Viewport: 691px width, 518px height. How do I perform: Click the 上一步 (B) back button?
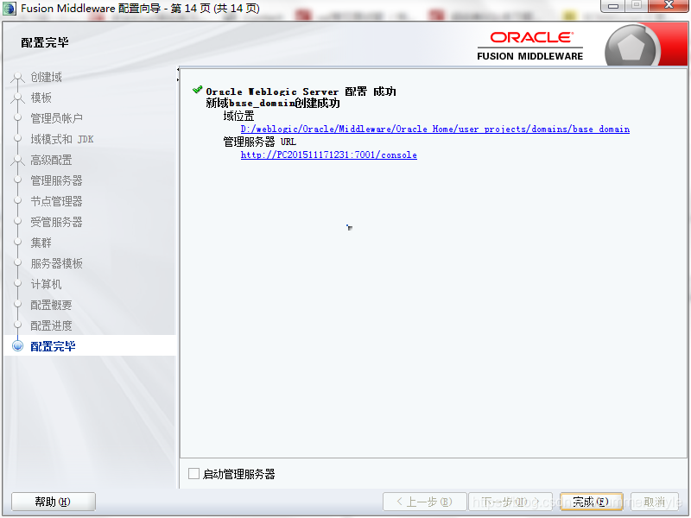pos(424,502)
